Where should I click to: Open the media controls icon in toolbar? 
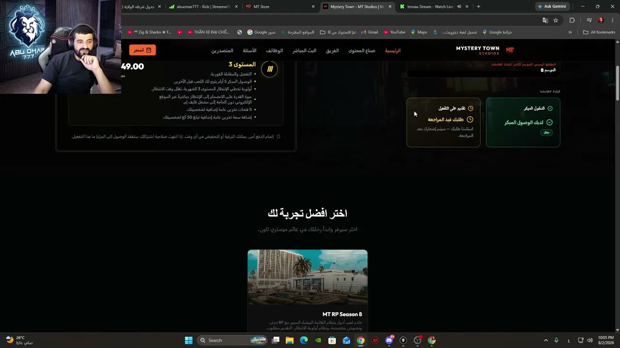pyautogui.click(x=589, y=20)
